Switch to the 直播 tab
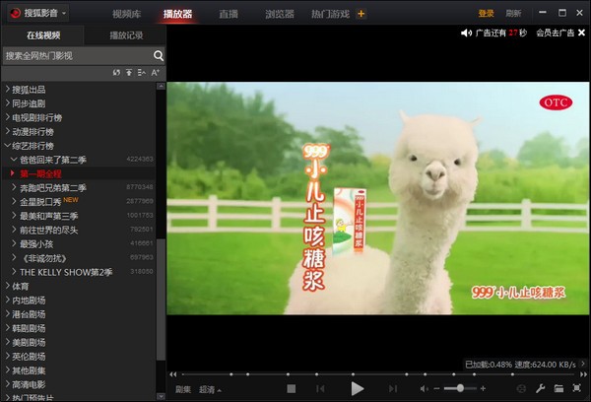The width and height of the screenshot is (591, 402). [x=229, y=14]
